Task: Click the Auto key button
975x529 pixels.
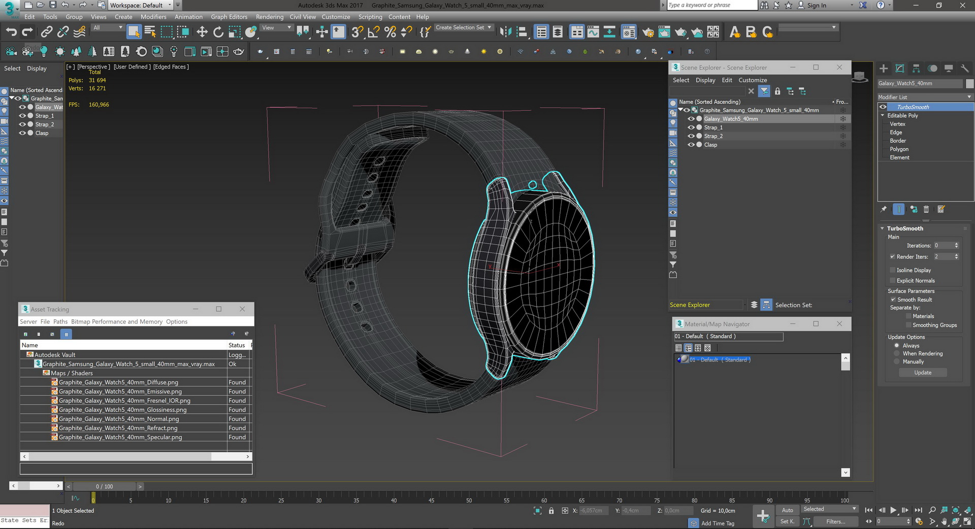Action: pyautogui.click(x=788, y=510)
